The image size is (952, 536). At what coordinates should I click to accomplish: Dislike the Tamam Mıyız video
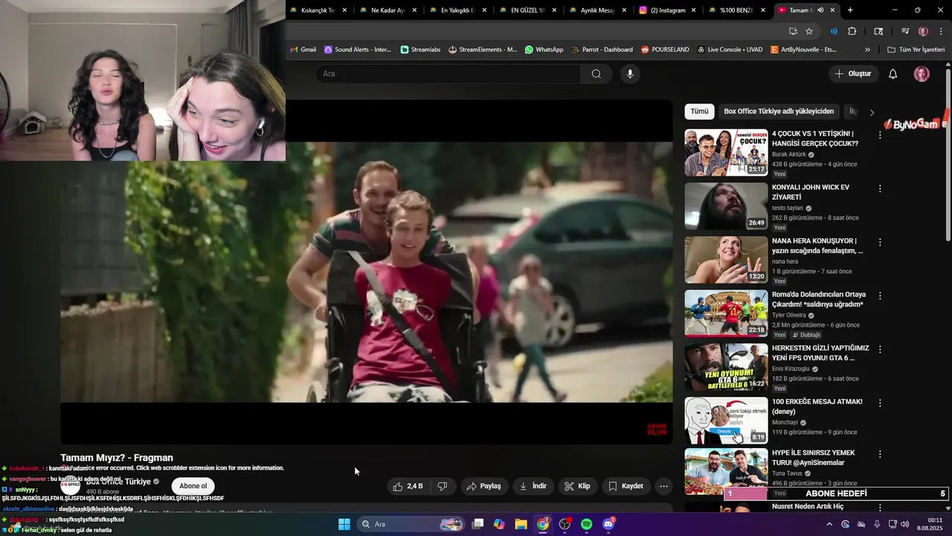[443, 486]
